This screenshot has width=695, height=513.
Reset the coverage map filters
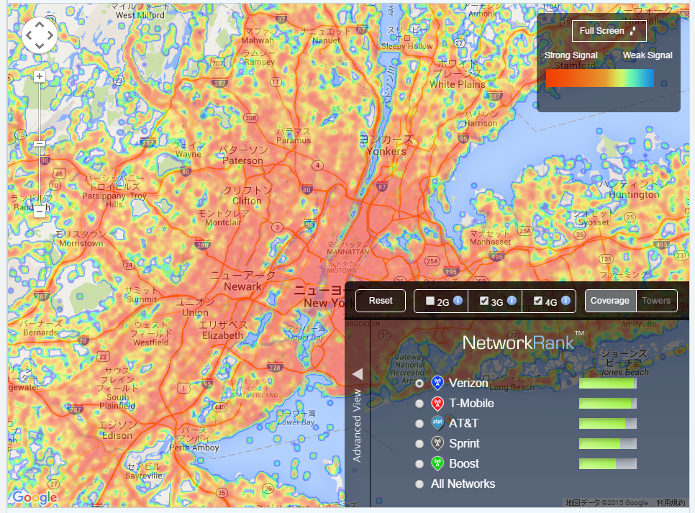click(381, 301)
